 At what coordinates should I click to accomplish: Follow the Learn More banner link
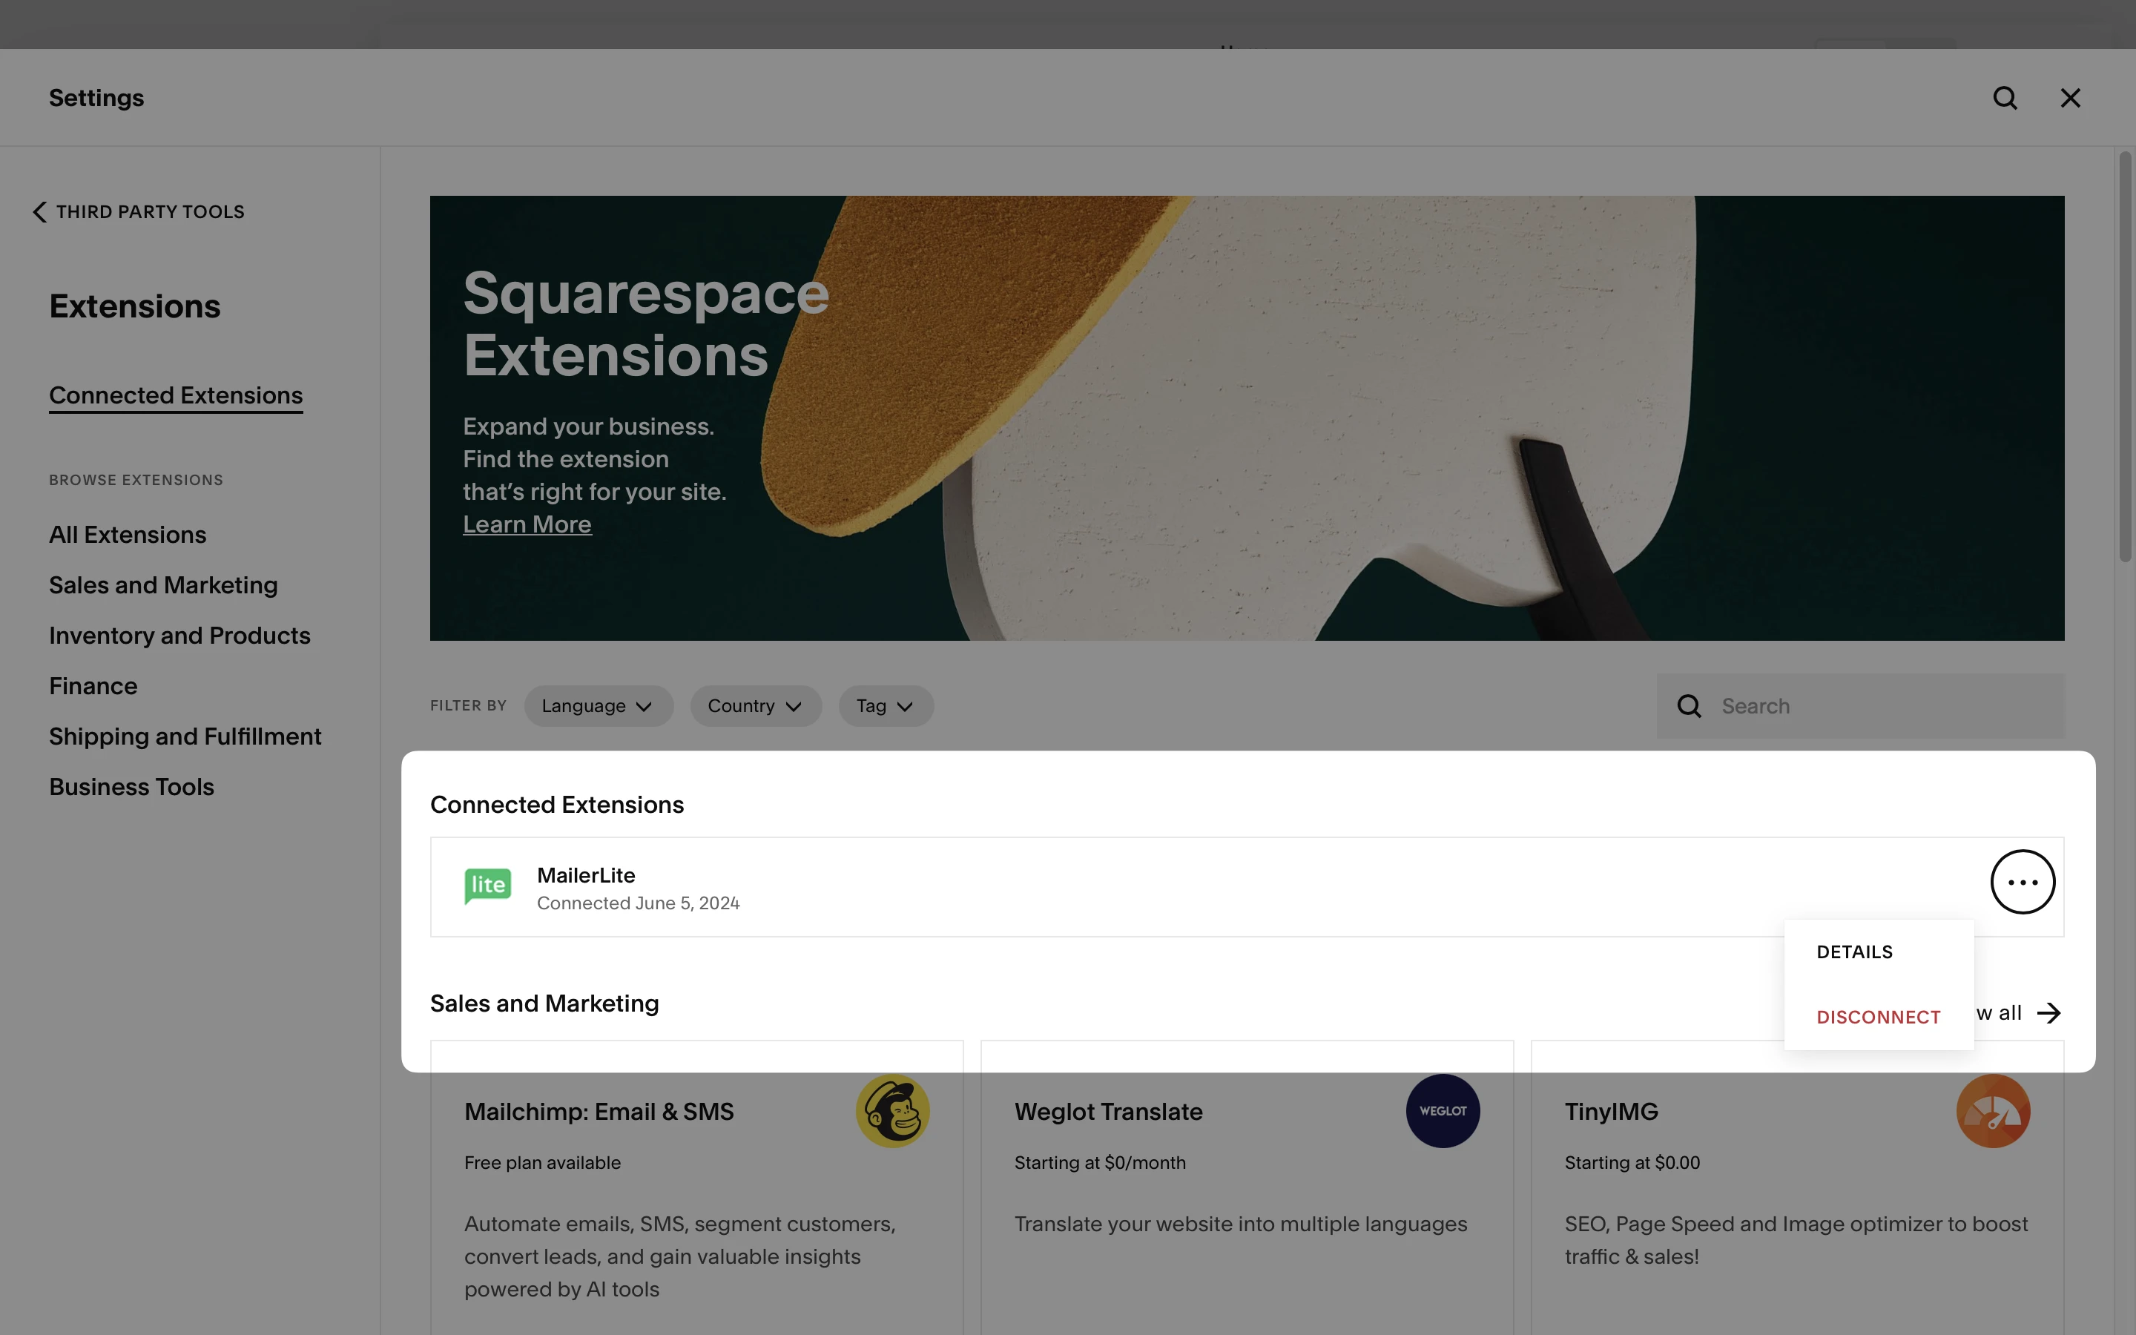(x=527, y=524)
